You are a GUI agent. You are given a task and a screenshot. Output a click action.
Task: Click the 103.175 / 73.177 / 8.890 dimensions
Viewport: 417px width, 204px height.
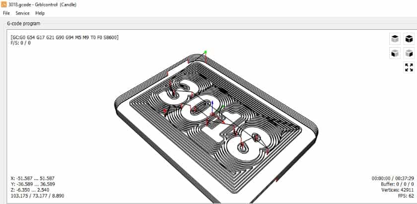37,196
